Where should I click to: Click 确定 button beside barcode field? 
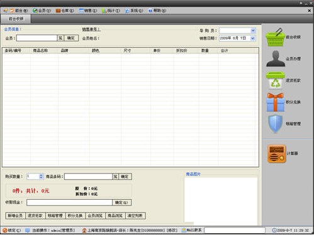(125, 177)
